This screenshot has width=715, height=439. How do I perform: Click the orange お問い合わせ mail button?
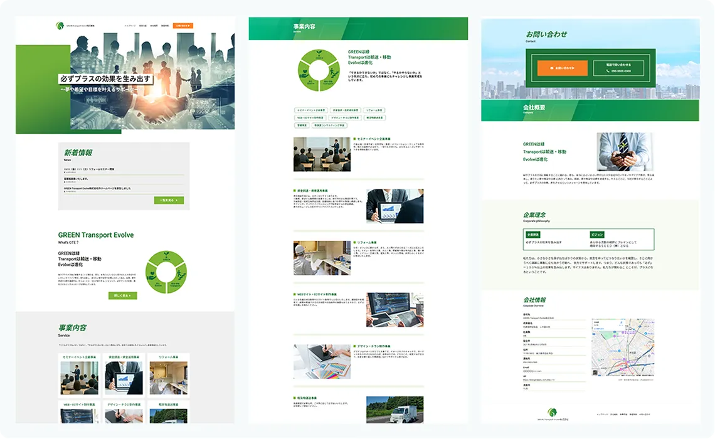pos(562,68)
